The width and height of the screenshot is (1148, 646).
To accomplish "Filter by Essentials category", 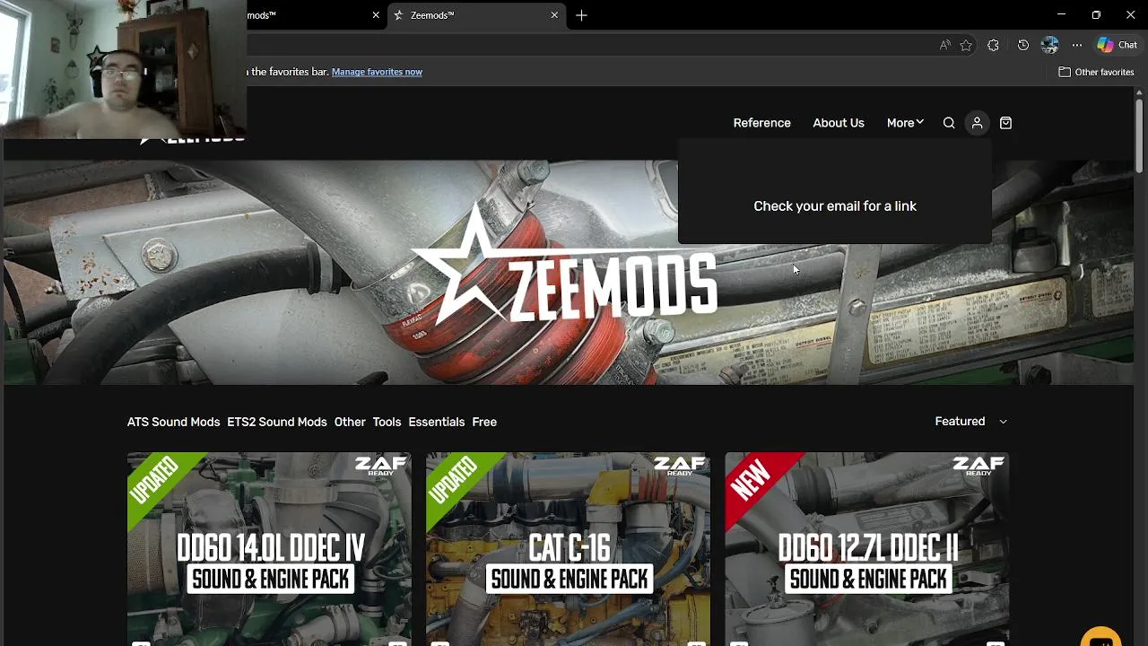I will click(x=436, y=422).
